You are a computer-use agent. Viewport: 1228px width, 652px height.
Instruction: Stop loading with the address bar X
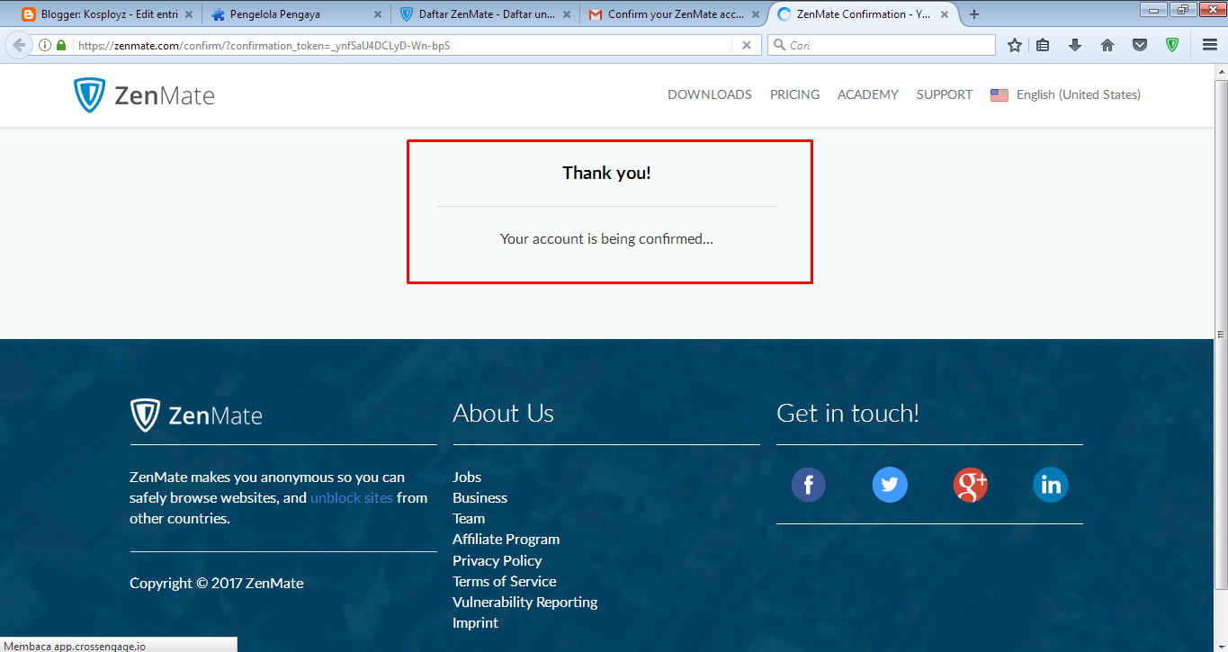(x=746, y=45)
